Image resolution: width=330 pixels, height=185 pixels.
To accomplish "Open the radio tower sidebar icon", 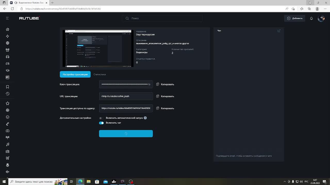I will click(7, 137).
